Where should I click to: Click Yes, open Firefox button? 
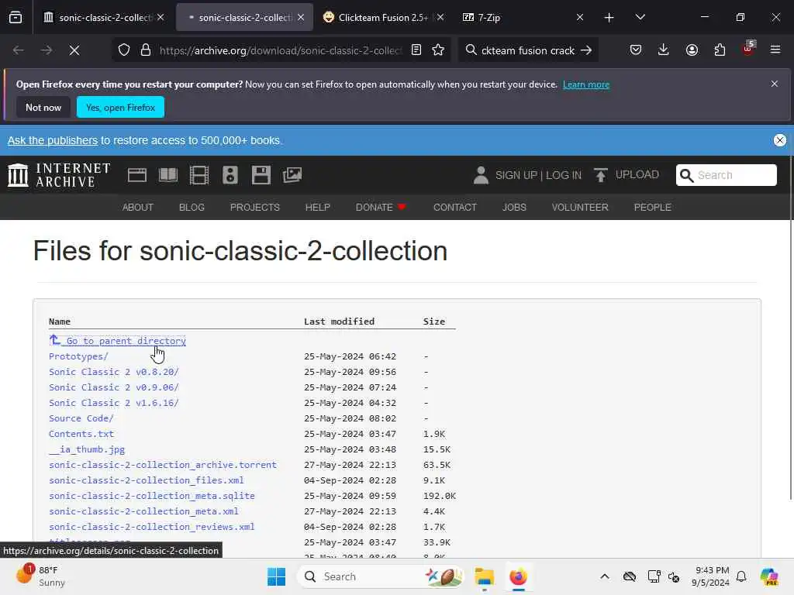pyautogui.click(x=120, y=107)
